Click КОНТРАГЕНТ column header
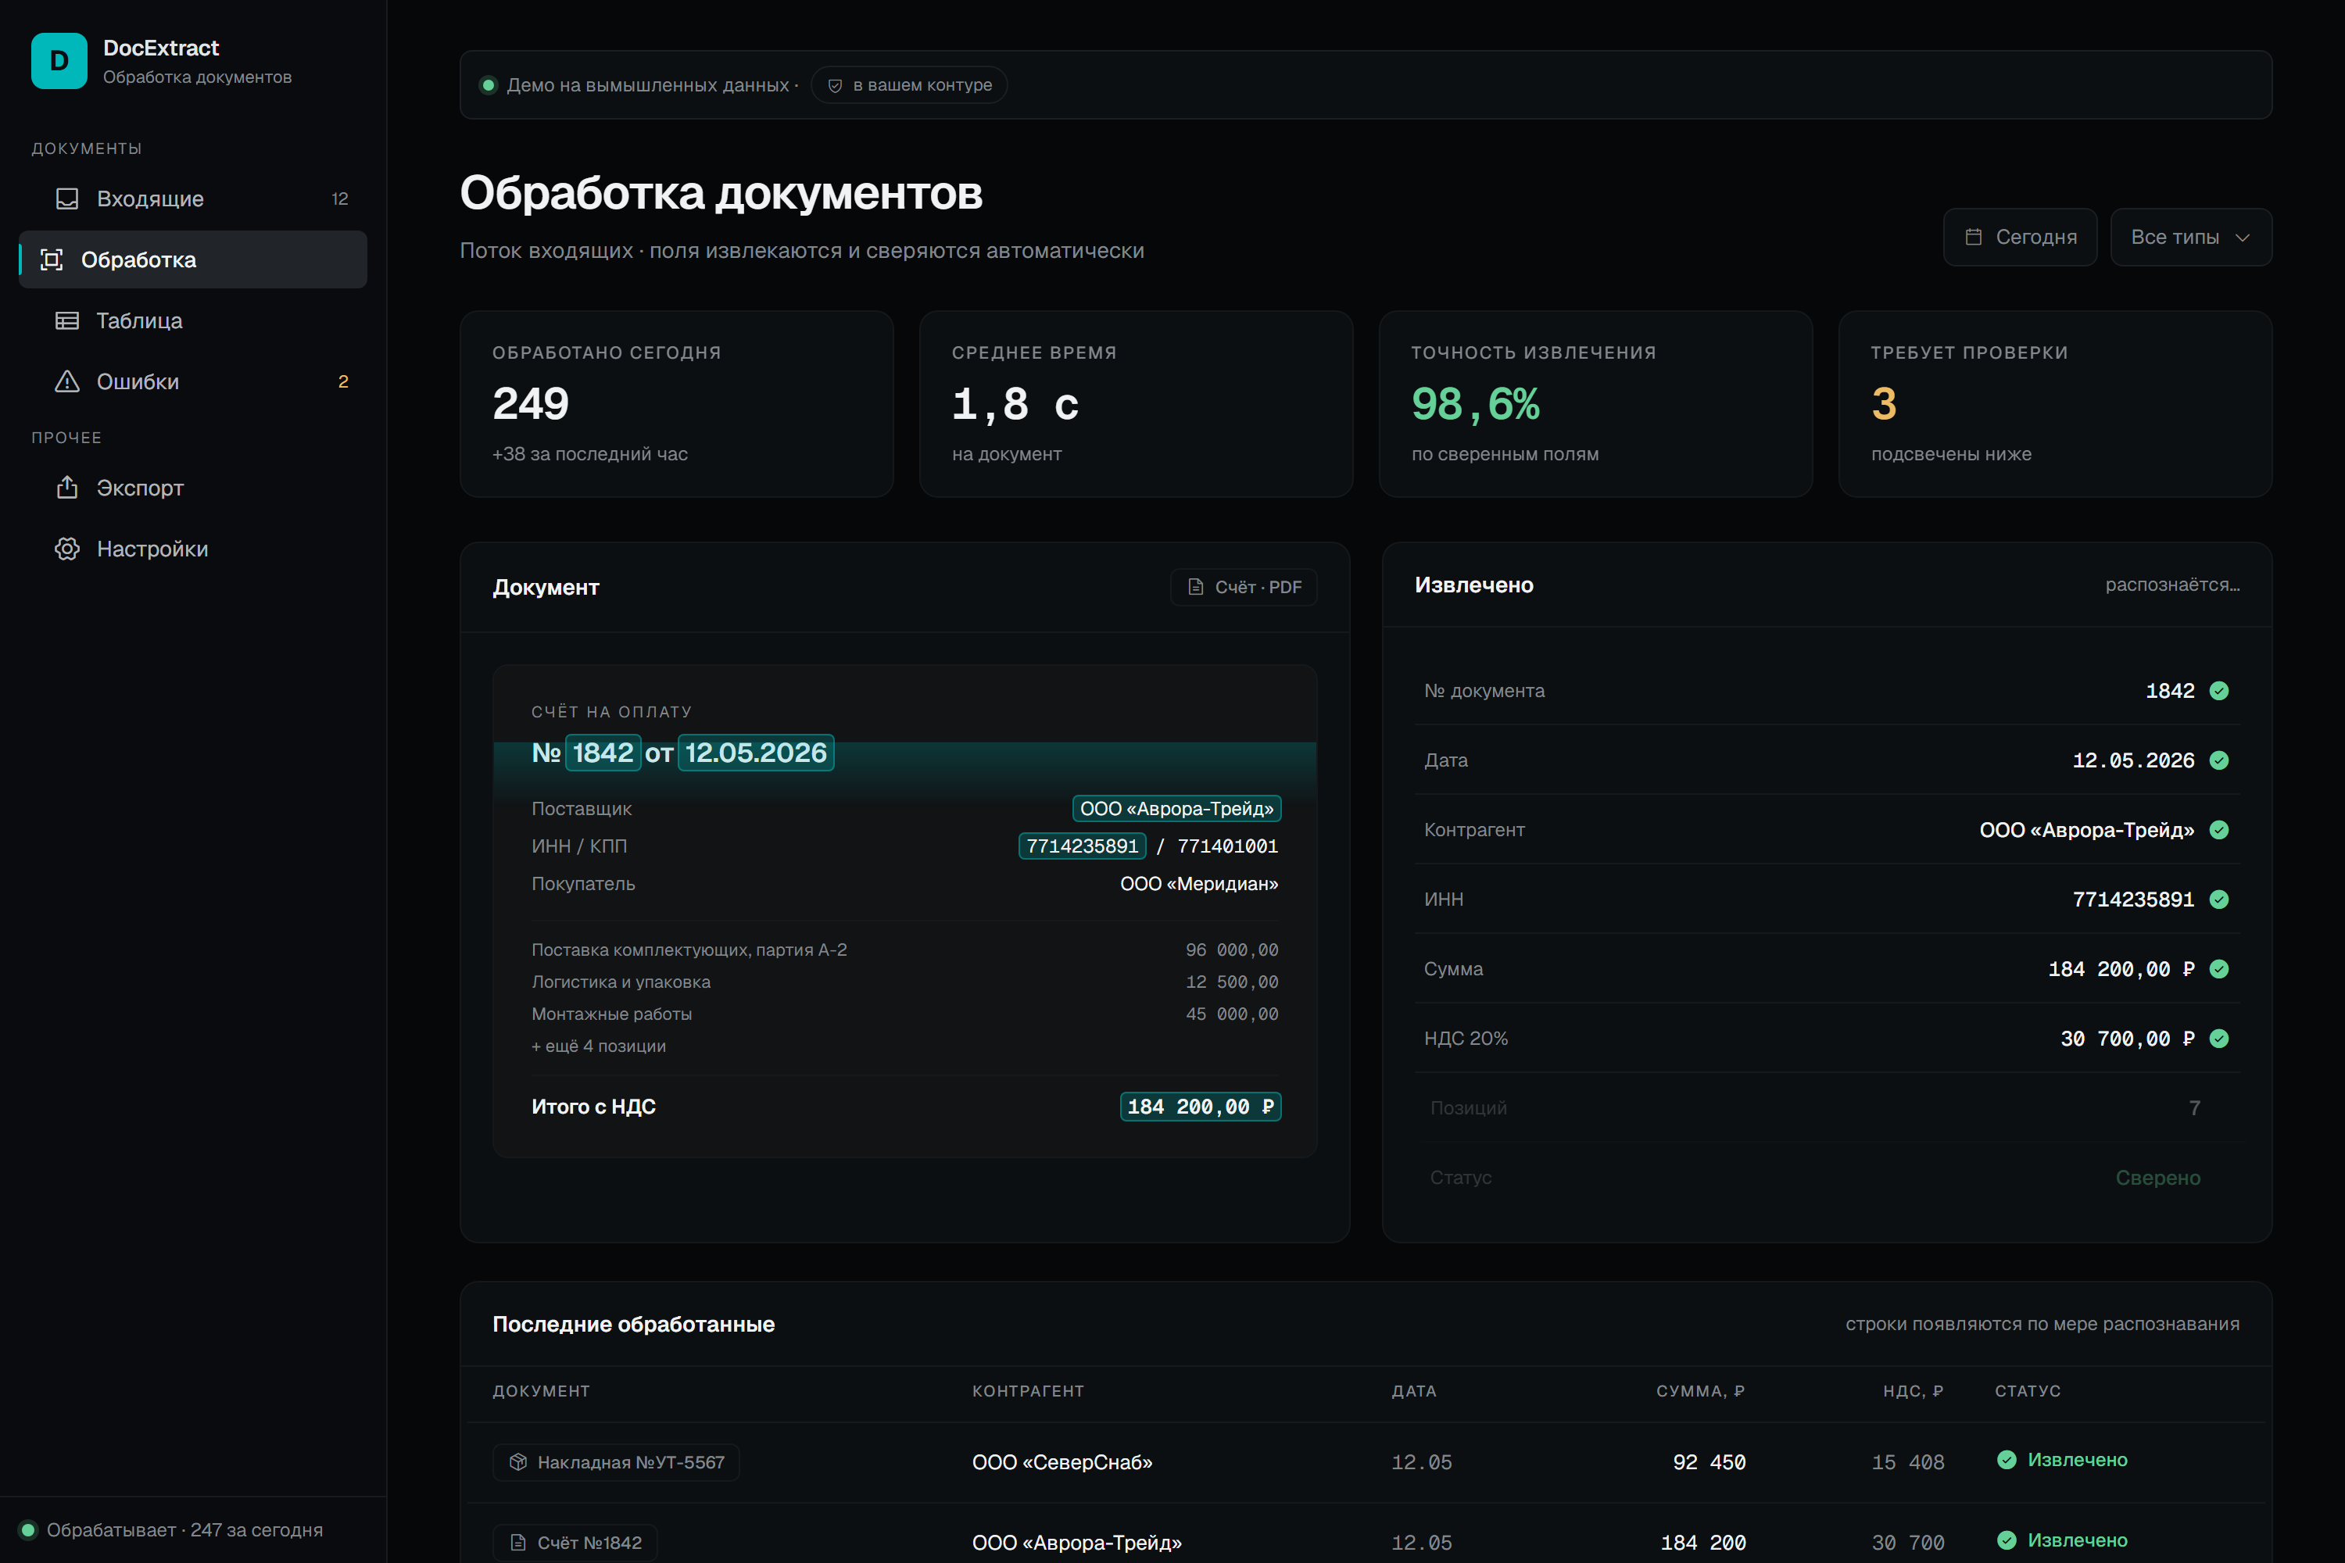The width and height of the screenshot is (2345, 1563). click(1028, 1390)
